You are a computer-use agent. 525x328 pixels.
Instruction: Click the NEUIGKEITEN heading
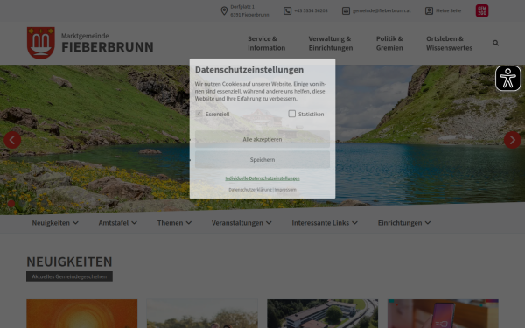(69, 262)
